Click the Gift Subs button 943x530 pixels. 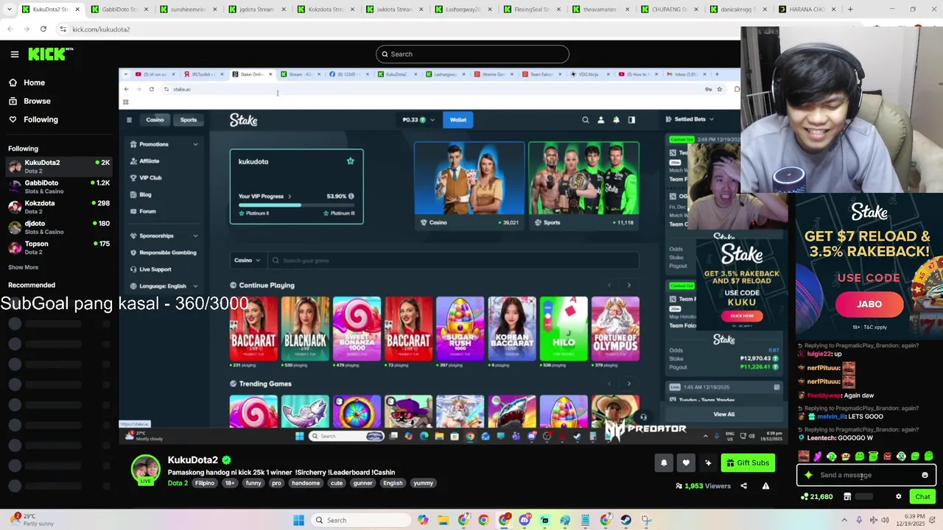(x=748, y=463)
